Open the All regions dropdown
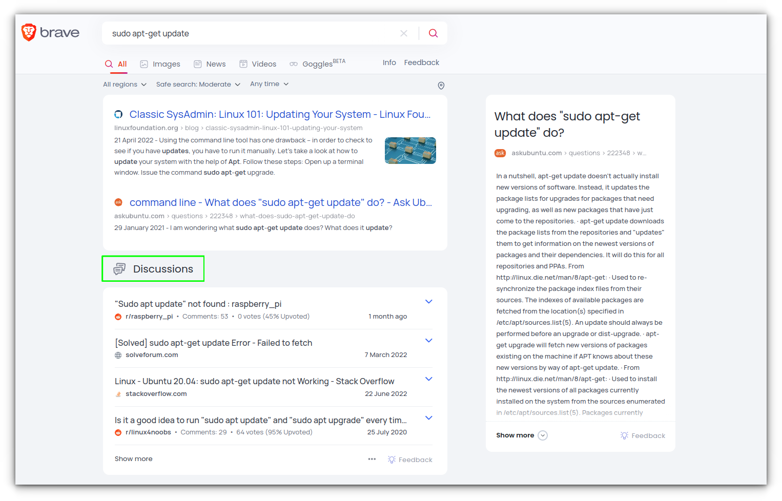 (125, 85)
